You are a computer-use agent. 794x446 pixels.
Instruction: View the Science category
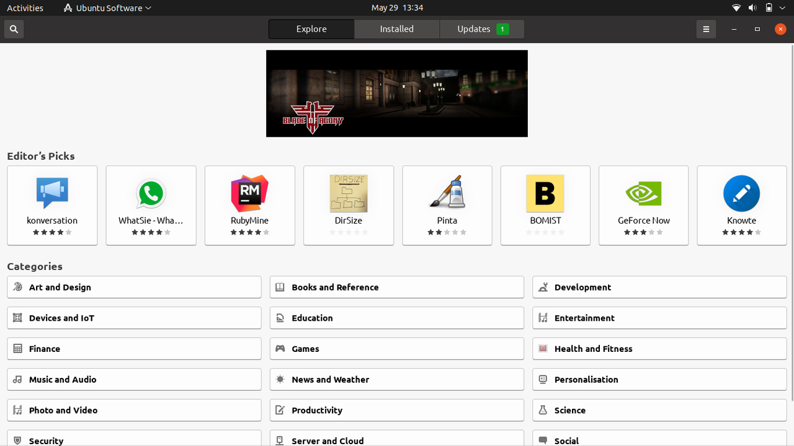point(659,410)
